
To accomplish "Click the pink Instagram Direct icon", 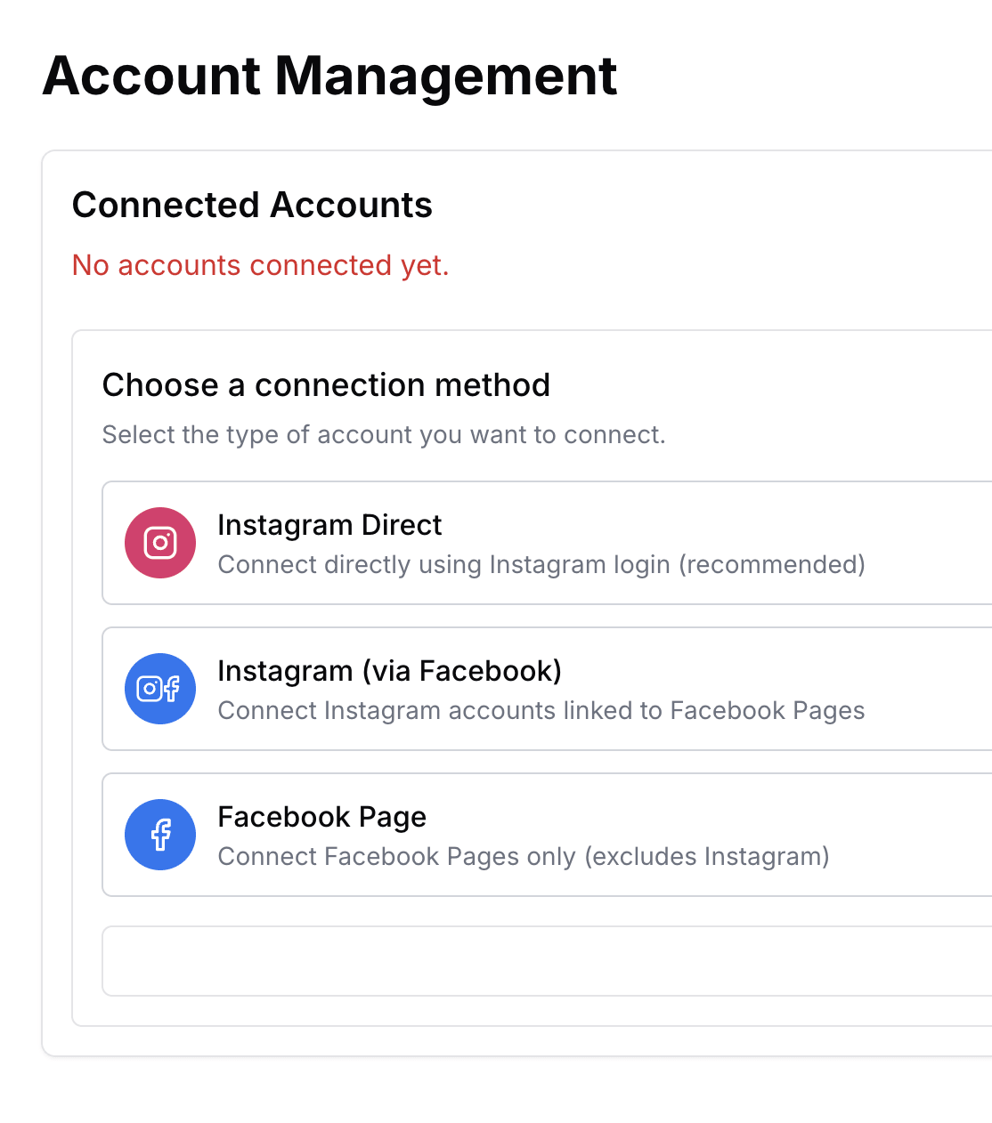I will click(x=160, y=543).
